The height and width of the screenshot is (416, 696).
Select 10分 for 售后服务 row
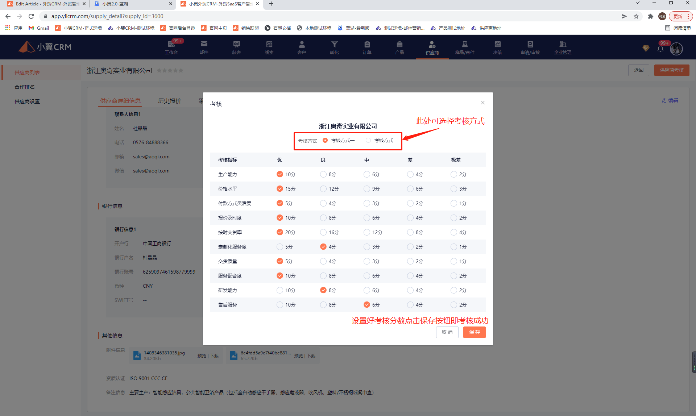coord(280,305)
